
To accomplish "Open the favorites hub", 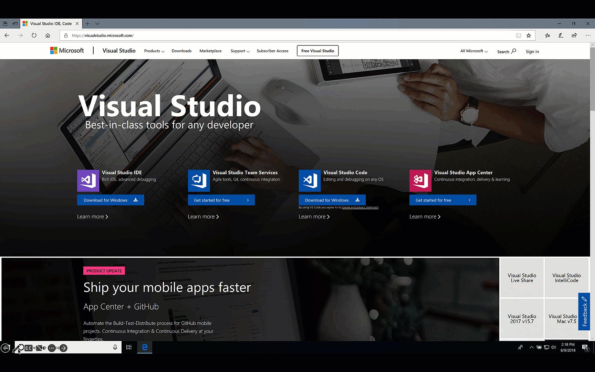I will 547,35.
